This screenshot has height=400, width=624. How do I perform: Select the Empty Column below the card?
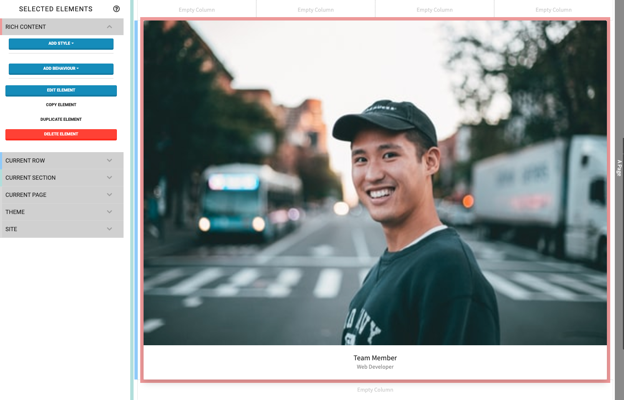coord(375,390)
